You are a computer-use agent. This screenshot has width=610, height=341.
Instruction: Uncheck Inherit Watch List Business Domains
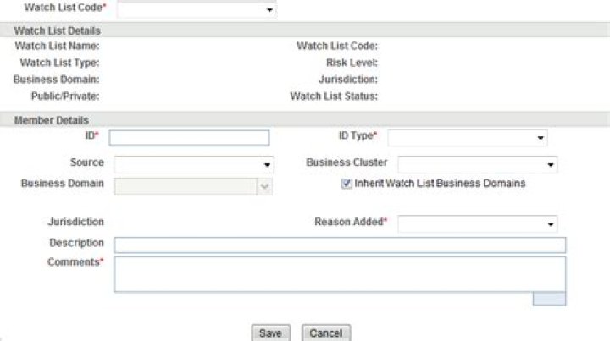coord(346,184)
